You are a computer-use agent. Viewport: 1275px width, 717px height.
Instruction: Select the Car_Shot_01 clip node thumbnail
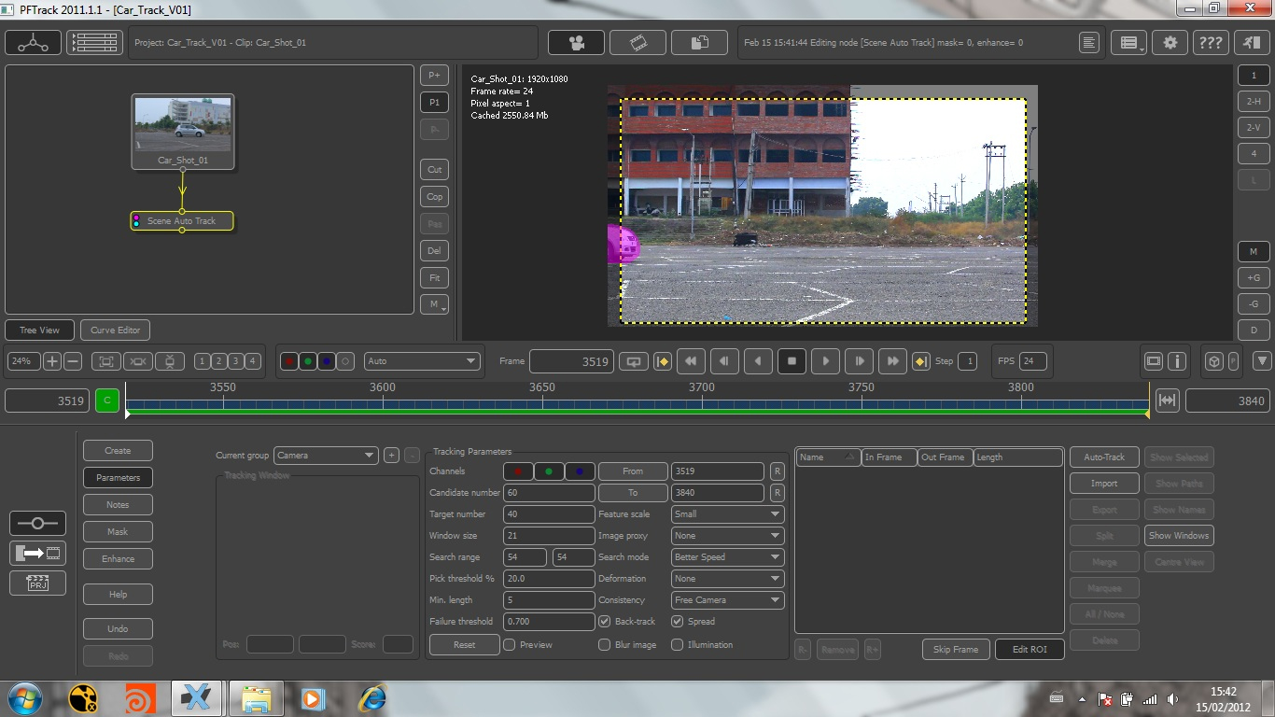coord(183,132)
